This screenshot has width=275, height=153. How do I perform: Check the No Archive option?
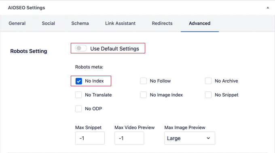[208, 81]
